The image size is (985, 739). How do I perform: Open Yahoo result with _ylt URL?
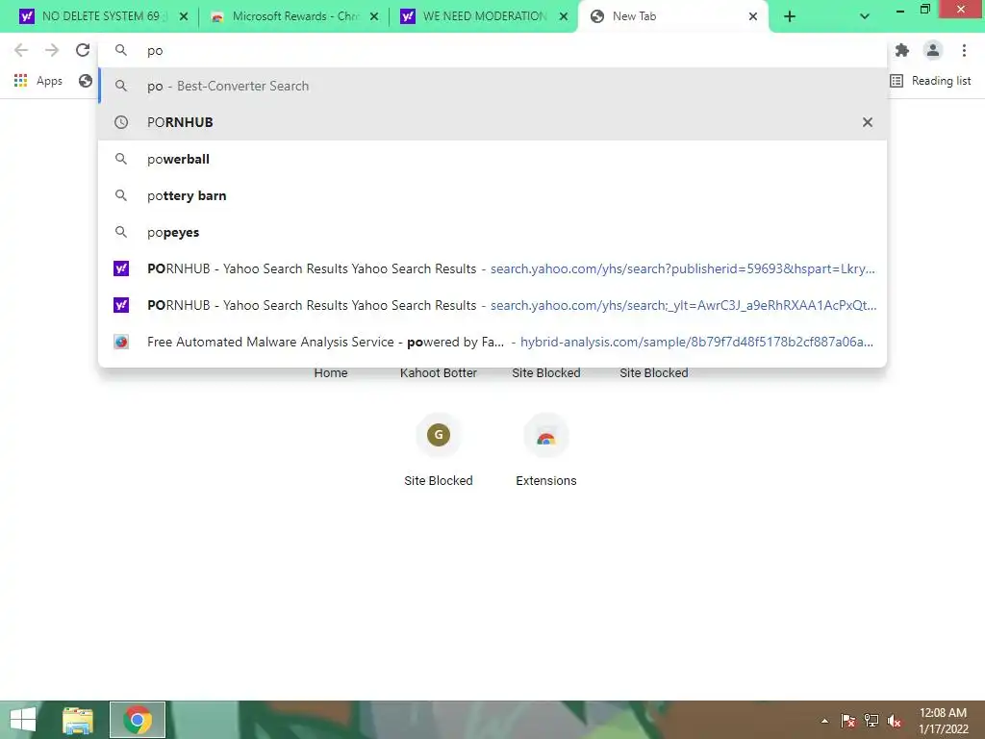492,305
